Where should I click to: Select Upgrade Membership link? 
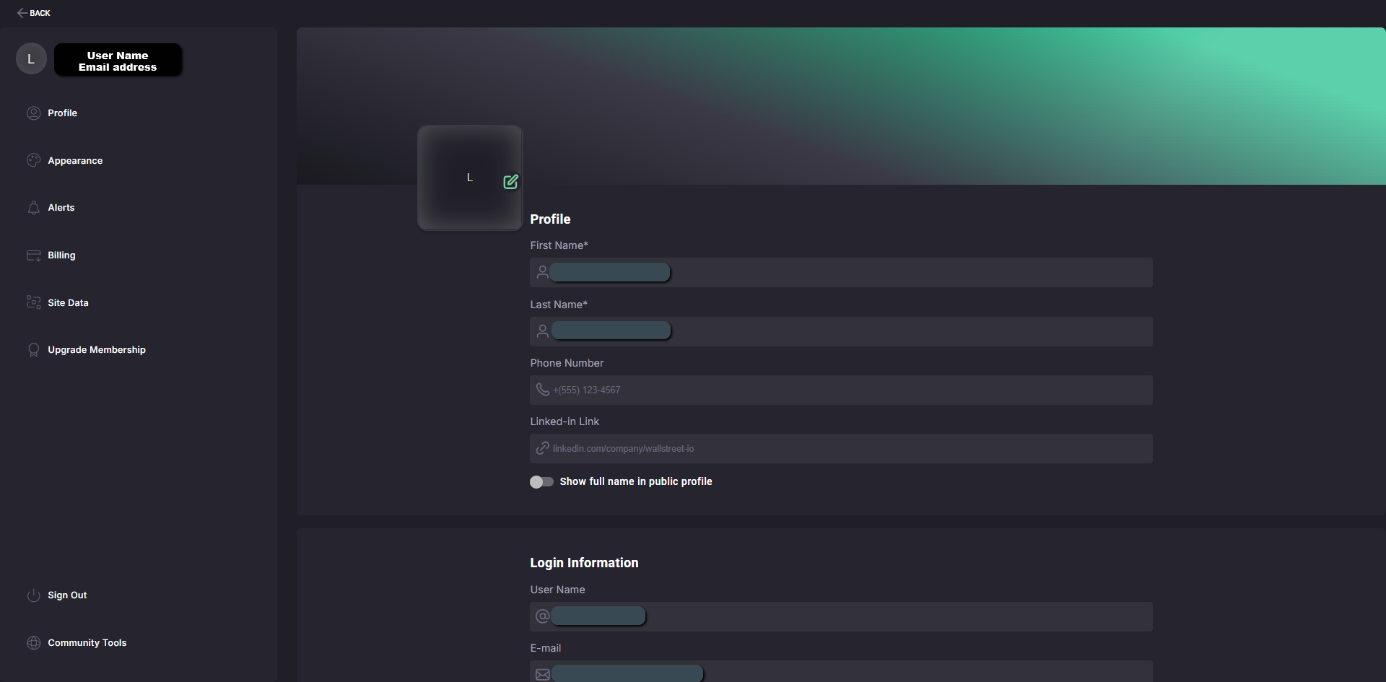(97, 350)
